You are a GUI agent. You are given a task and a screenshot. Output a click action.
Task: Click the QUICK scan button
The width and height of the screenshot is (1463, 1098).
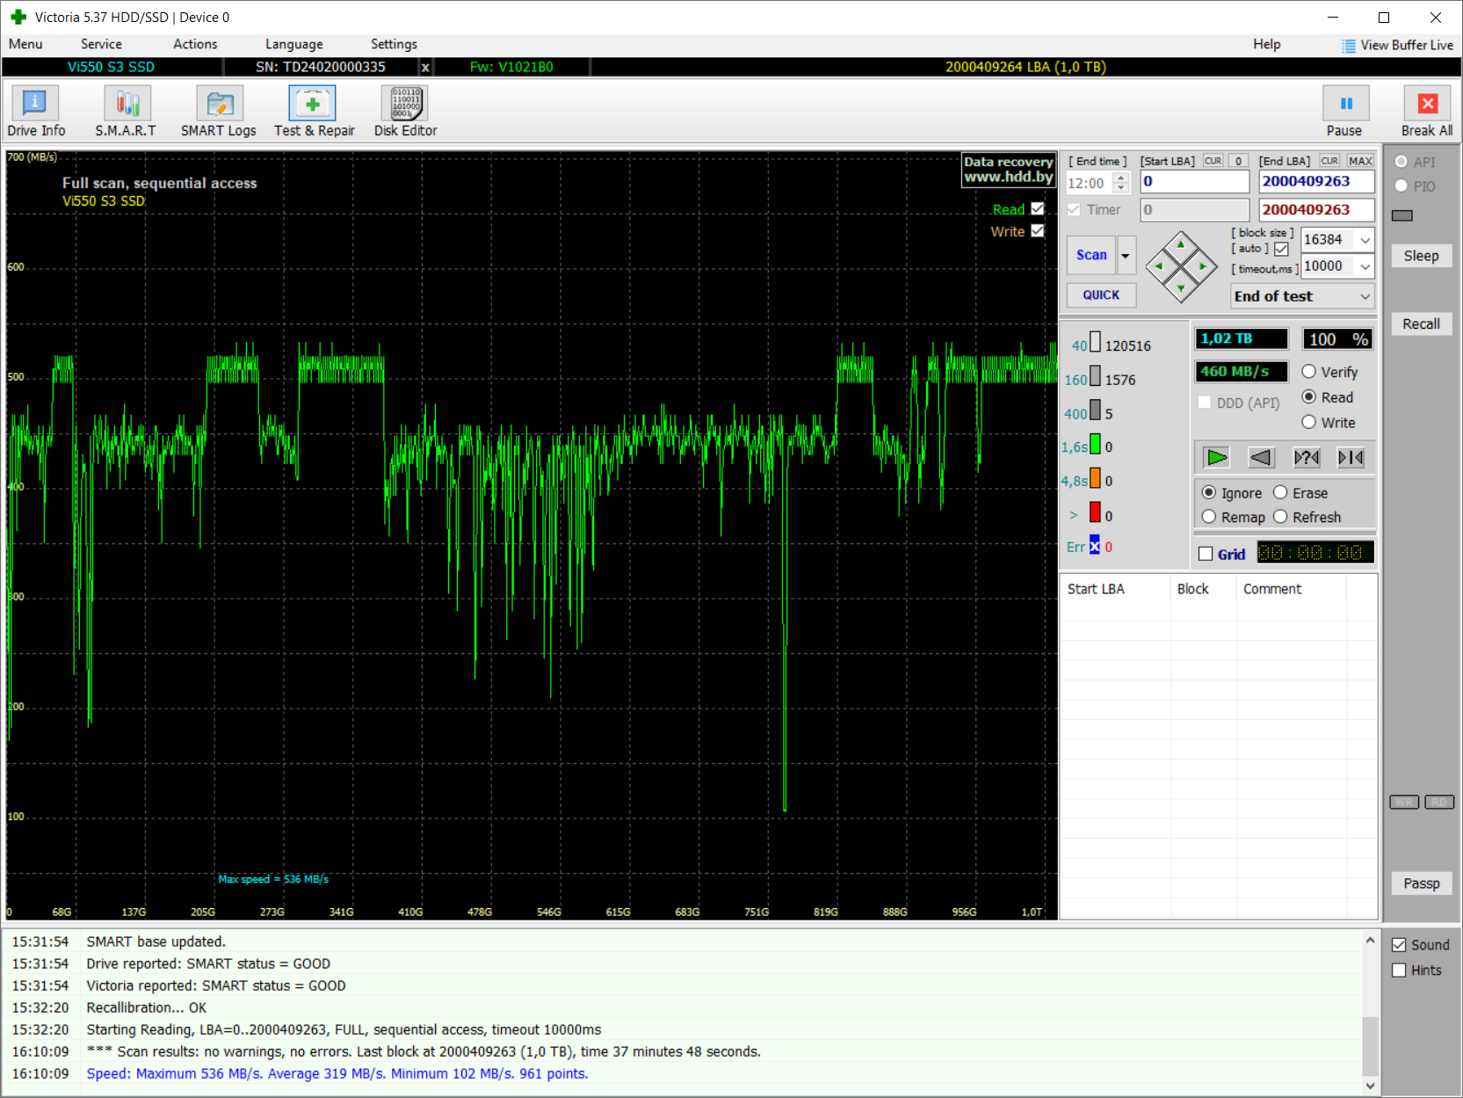tap(1101, 295)
